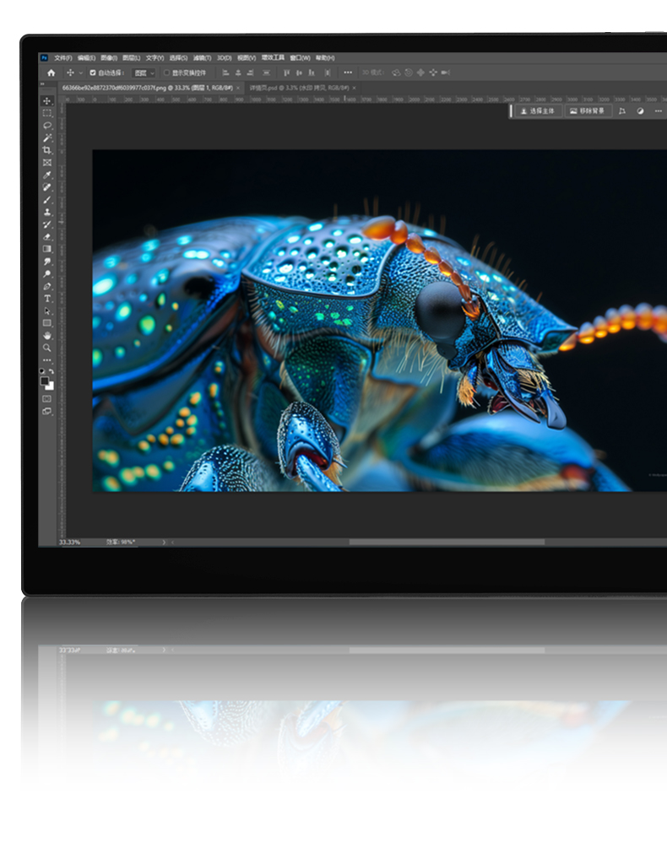
Task: Click the align top edges icon
Action: (x=286, y=73)
